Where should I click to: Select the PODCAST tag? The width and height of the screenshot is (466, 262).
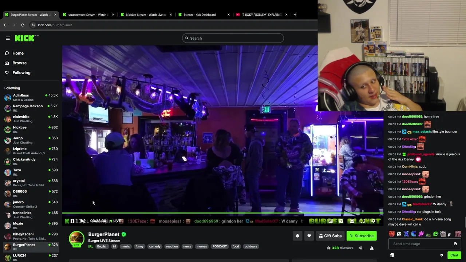[220, 246]
